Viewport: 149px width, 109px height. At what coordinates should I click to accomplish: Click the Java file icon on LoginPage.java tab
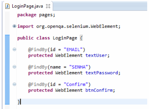(x=7, y=6)
